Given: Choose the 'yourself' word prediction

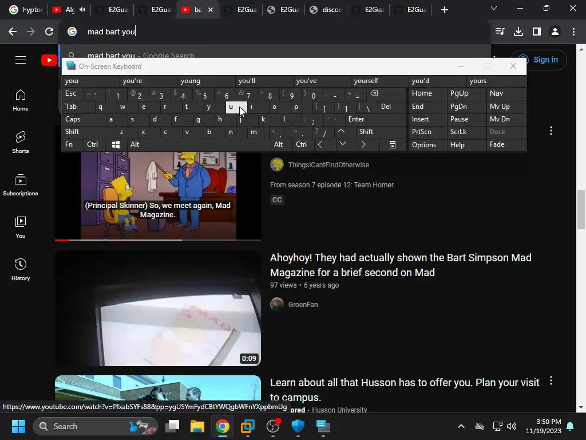Looking at the screenshot, I should [x=379, y=81].
